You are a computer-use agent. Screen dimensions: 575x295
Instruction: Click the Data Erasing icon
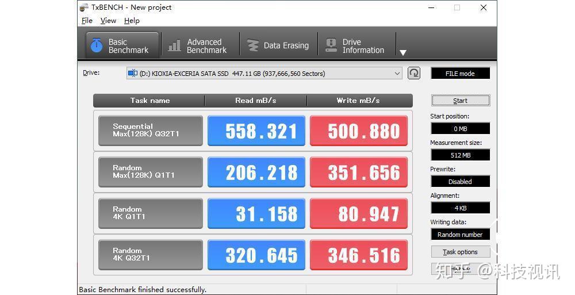[x=252, y=45]
